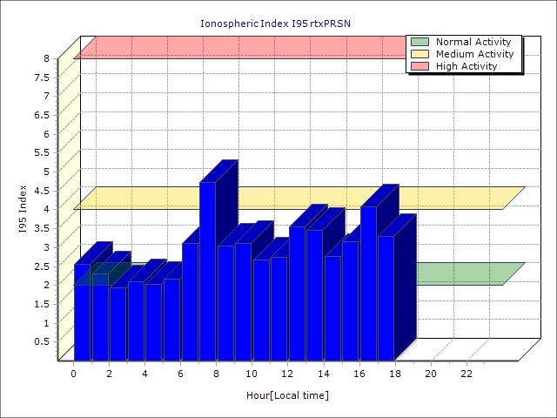Click the green Normal Activity band on right
Screen dimensions: 557x418
click(x=461, y=273)
